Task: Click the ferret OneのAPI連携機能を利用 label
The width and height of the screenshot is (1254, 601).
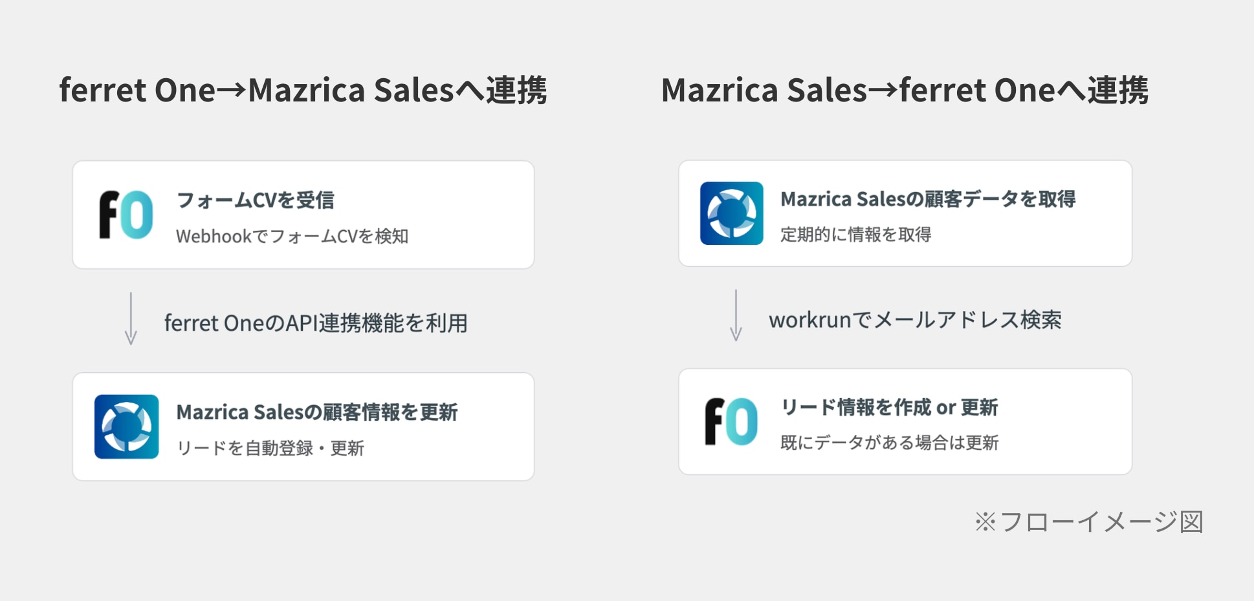Action: pos(316,322)
